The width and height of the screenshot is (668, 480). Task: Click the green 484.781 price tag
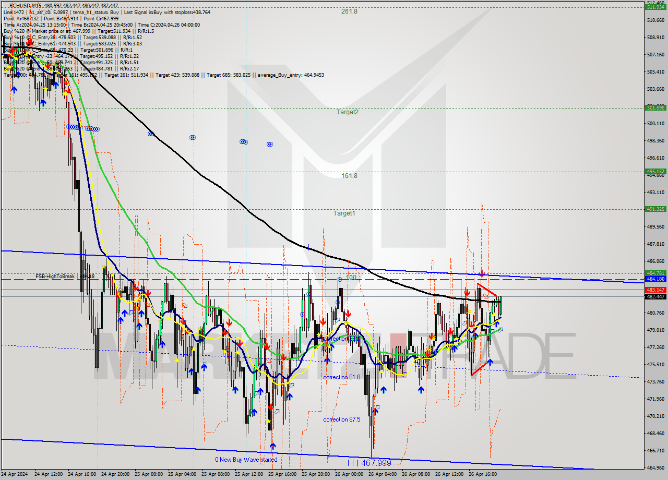[655, 273]
